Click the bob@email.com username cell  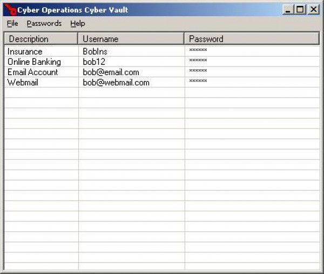pyautogui.click(x=111, y=72)
